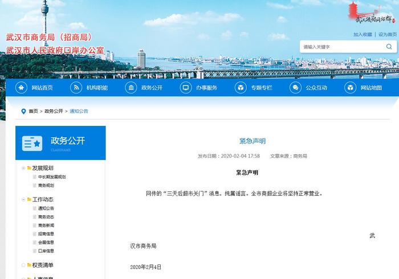Open 招商信息 in the sidebar
This screenshot has height=279, width=399.
46,234
